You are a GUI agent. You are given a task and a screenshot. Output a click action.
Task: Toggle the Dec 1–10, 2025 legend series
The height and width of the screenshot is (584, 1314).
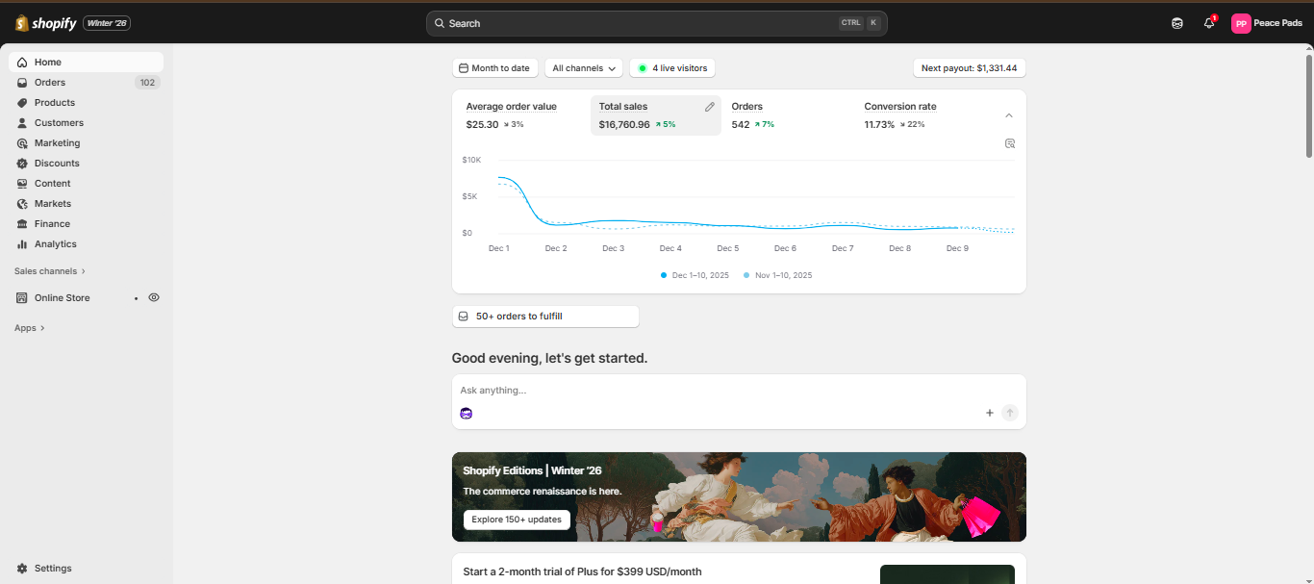coord(695,275)
